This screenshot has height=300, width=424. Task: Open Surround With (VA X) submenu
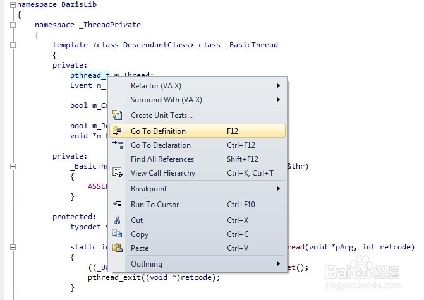pos(197,100)
